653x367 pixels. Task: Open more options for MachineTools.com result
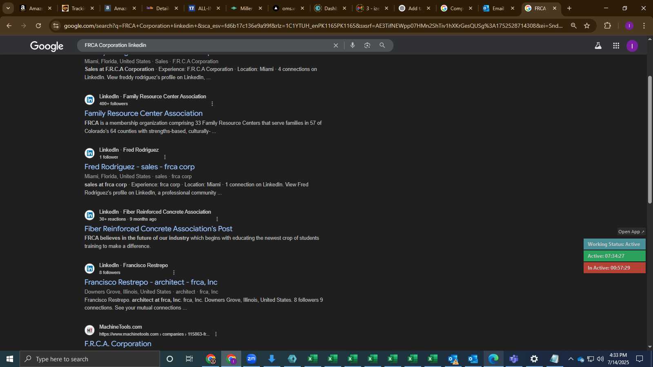(x=216, y=334)
